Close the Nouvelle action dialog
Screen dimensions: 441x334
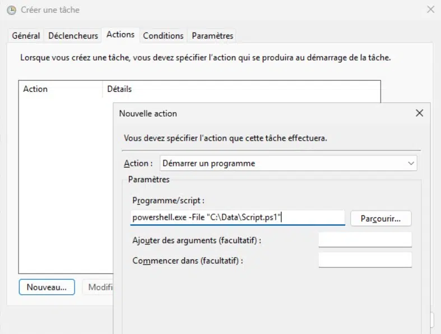419,113
